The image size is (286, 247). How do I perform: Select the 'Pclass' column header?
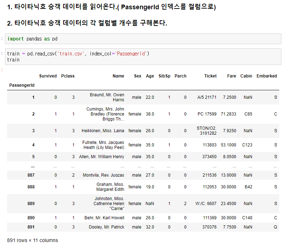pos(68,76)
